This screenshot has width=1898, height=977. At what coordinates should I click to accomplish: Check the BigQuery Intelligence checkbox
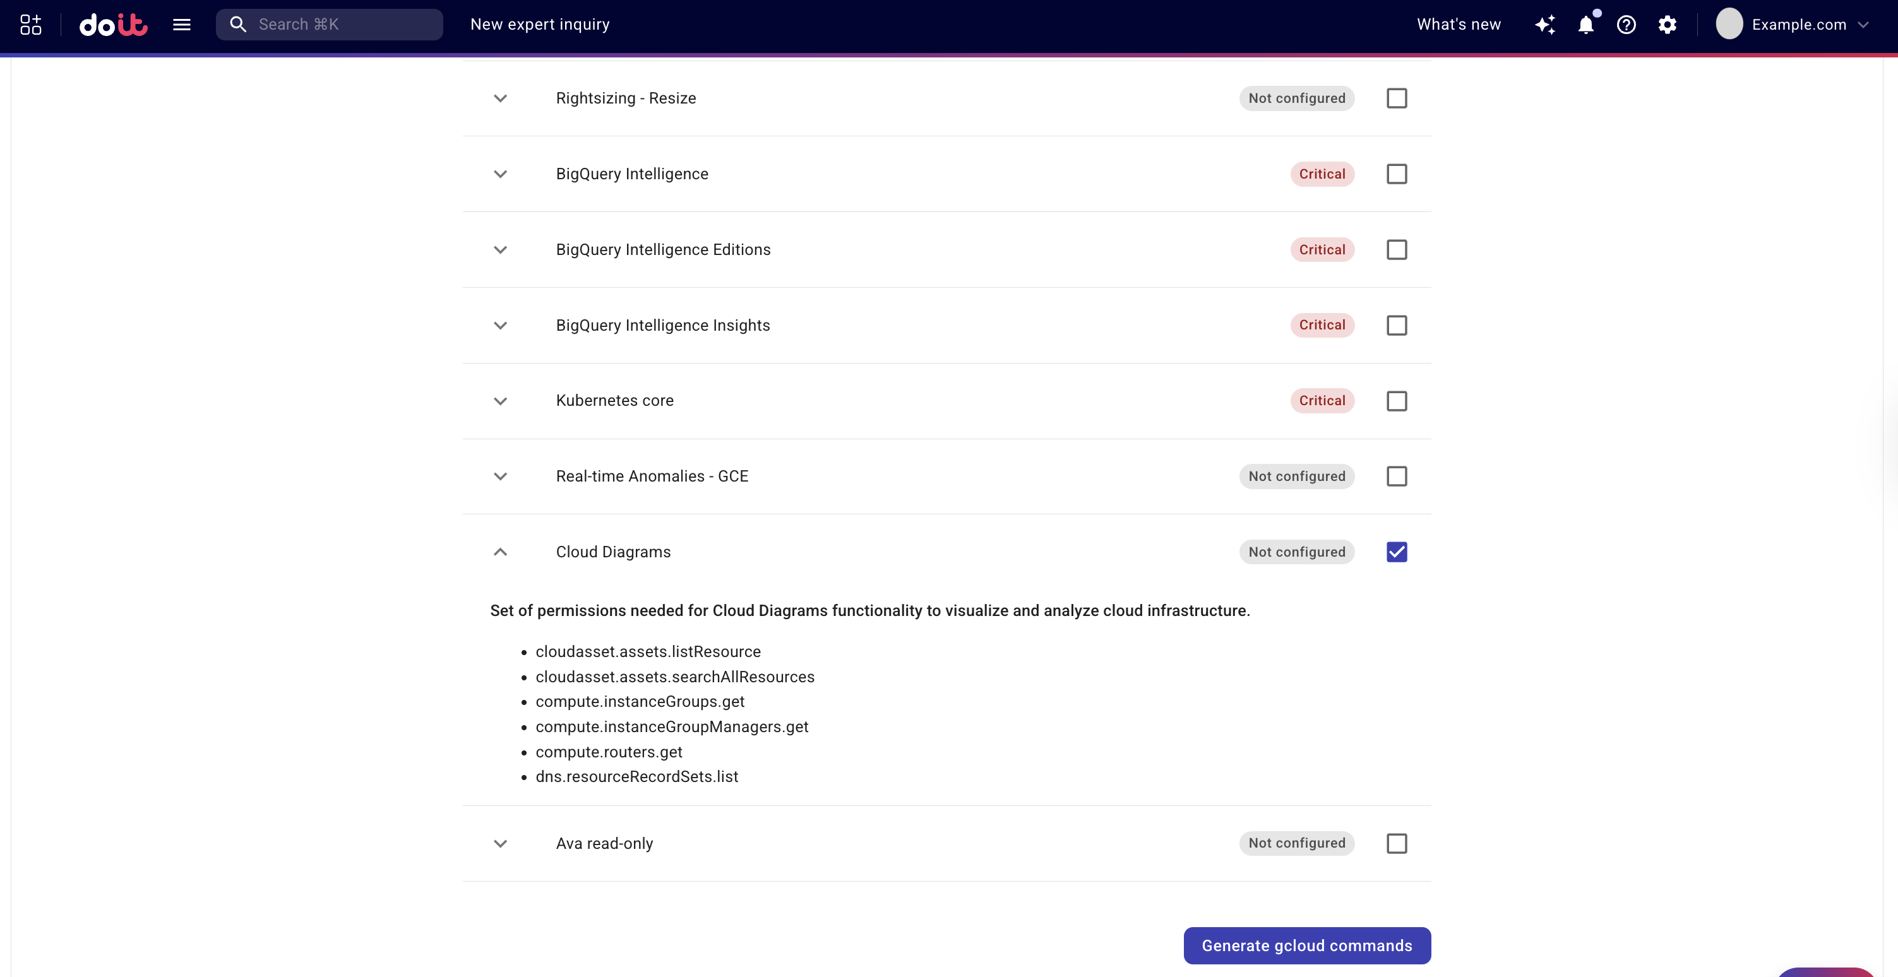pos(1396,174)
